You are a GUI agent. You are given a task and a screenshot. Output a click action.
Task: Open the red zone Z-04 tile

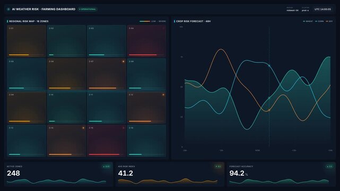pyautogui.click(x=146, y=41)
